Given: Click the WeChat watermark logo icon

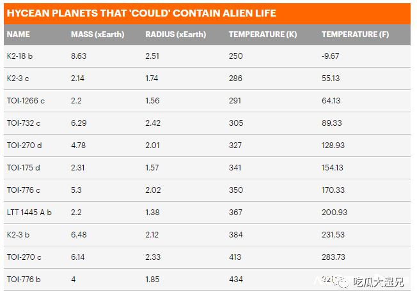Looking at the screenshot, I should pos(343,280).
